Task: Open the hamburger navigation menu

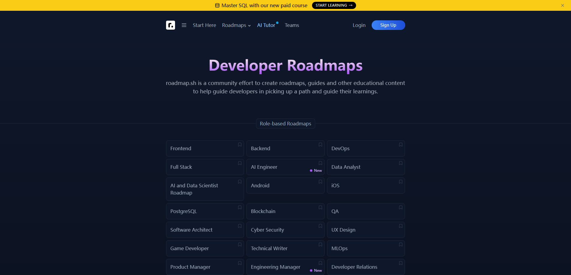Action: [184, 25]
